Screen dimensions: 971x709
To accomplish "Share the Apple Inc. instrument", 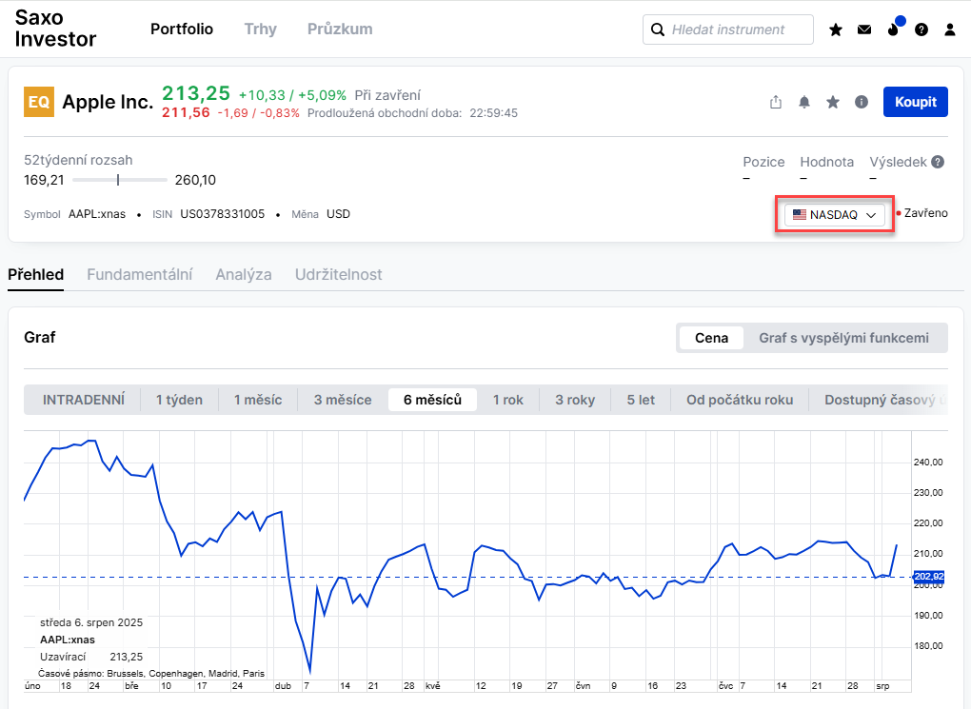I will [x=776, y=102].
